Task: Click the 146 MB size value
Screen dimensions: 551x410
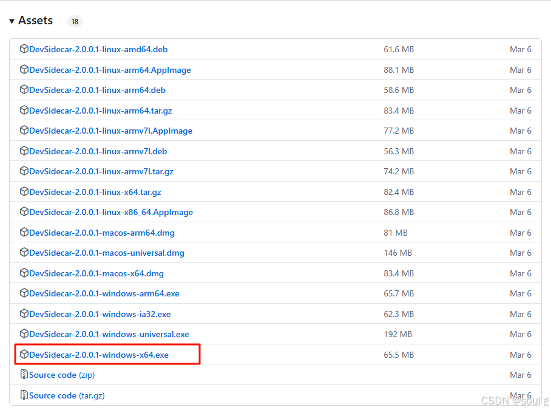Action: pyautogui.click(x=398, y=253)
